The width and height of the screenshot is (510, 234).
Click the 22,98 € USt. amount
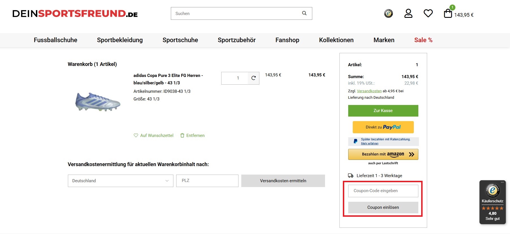(x=411, y=83)
